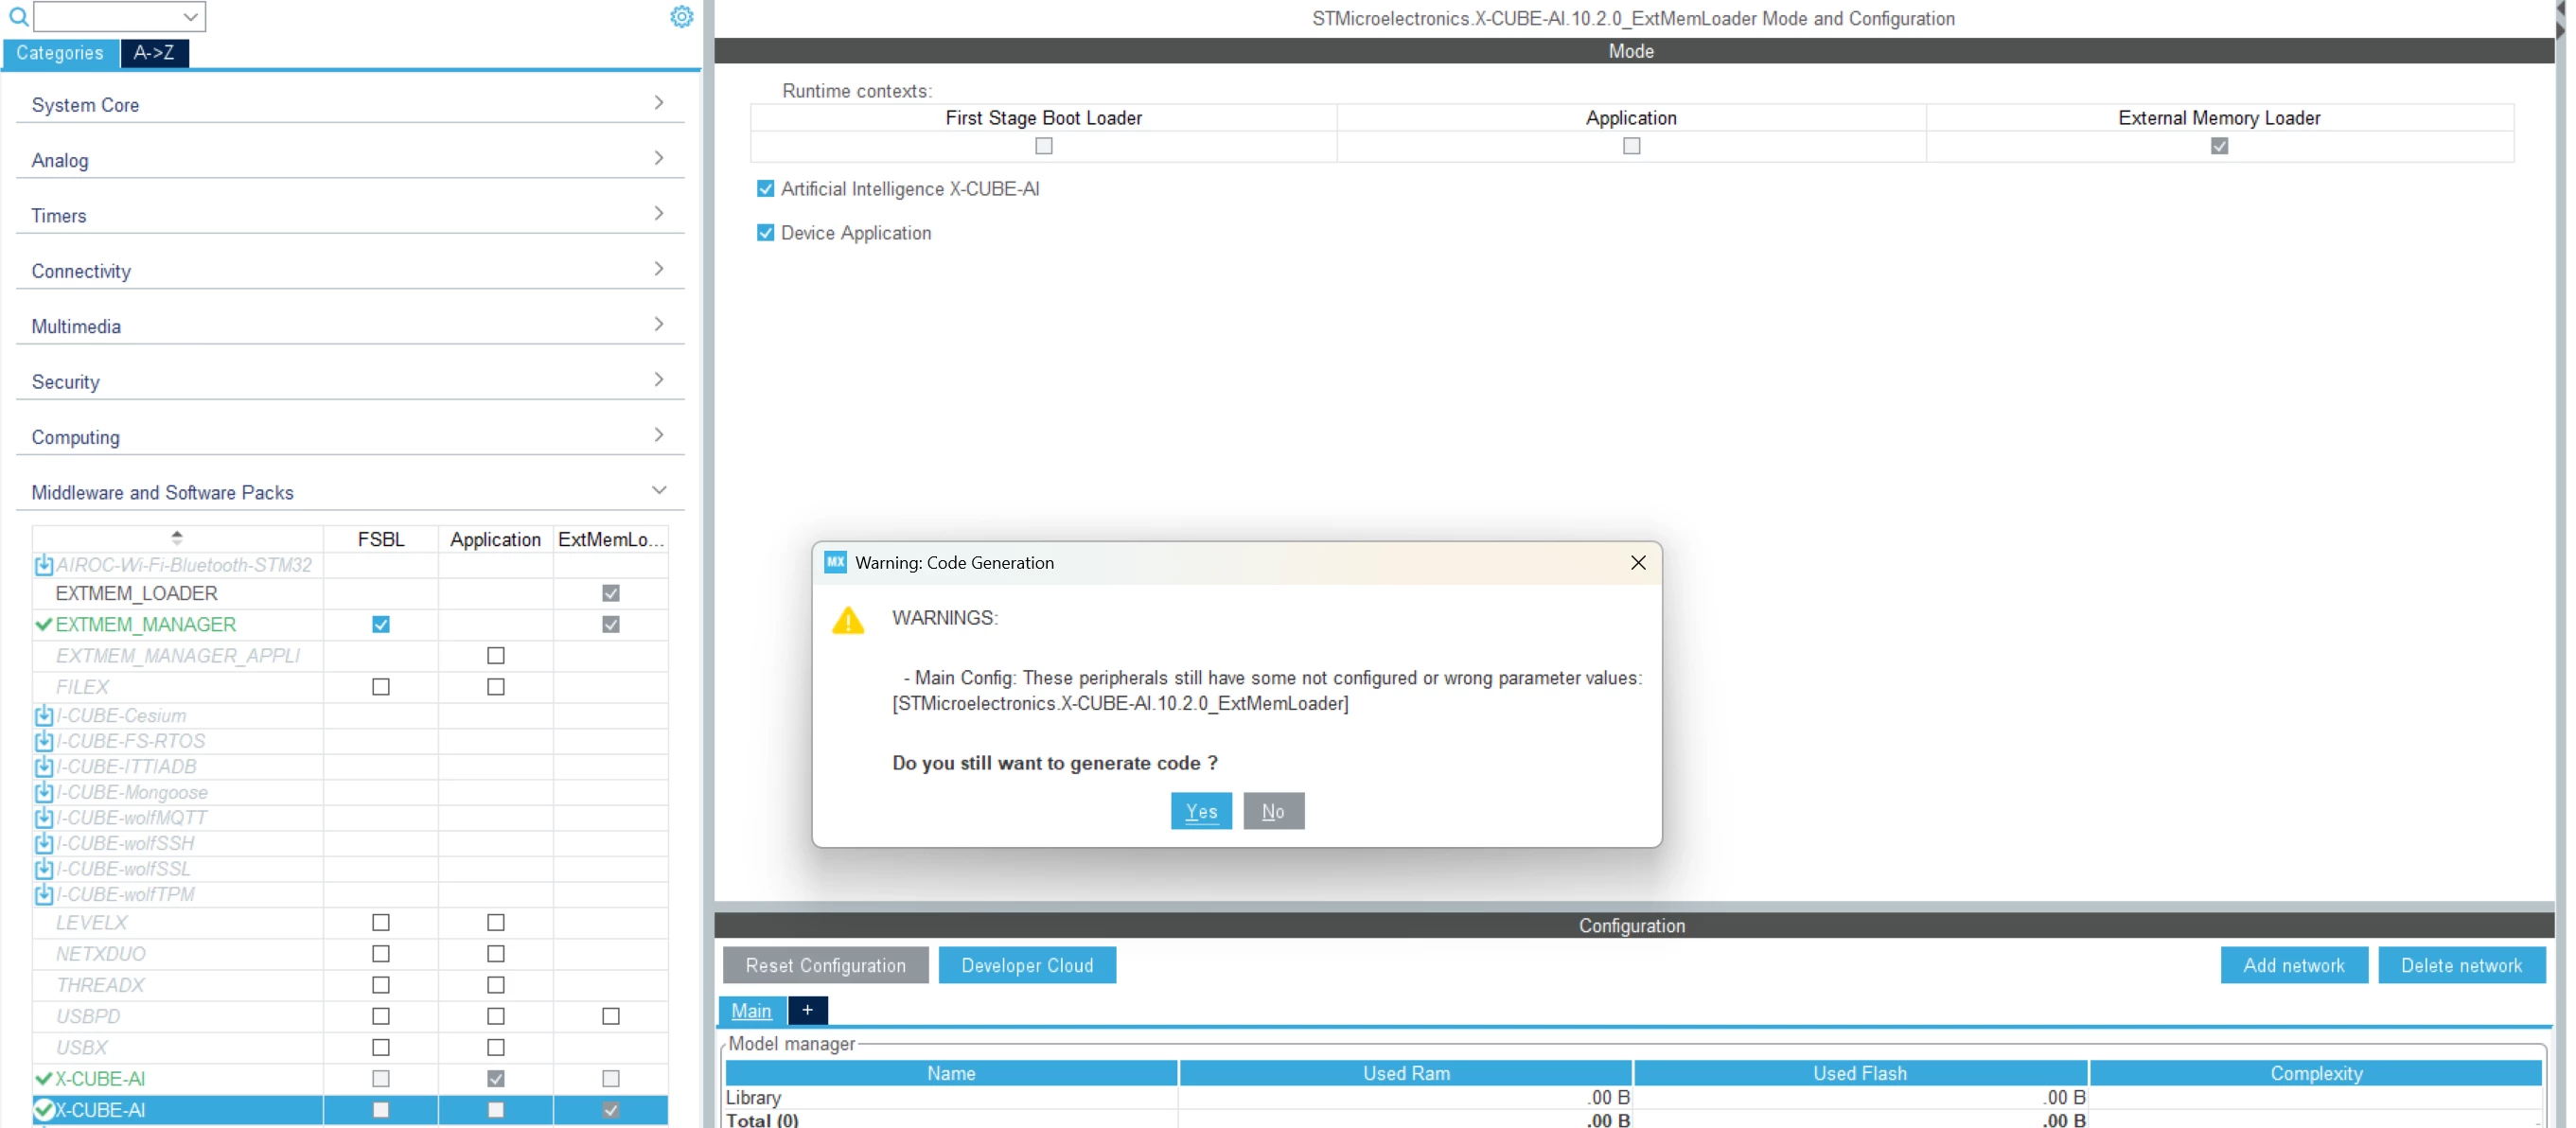Select the Main network tab
The width and height of the screenshot is (2576, 1128).
click(751, 1011)
